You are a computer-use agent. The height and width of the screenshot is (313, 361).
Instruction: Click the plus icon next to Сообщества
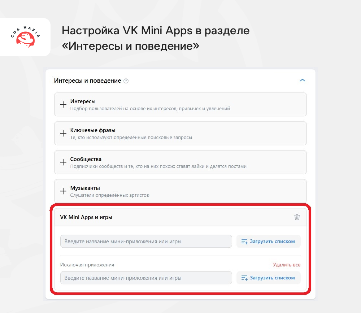63,162
